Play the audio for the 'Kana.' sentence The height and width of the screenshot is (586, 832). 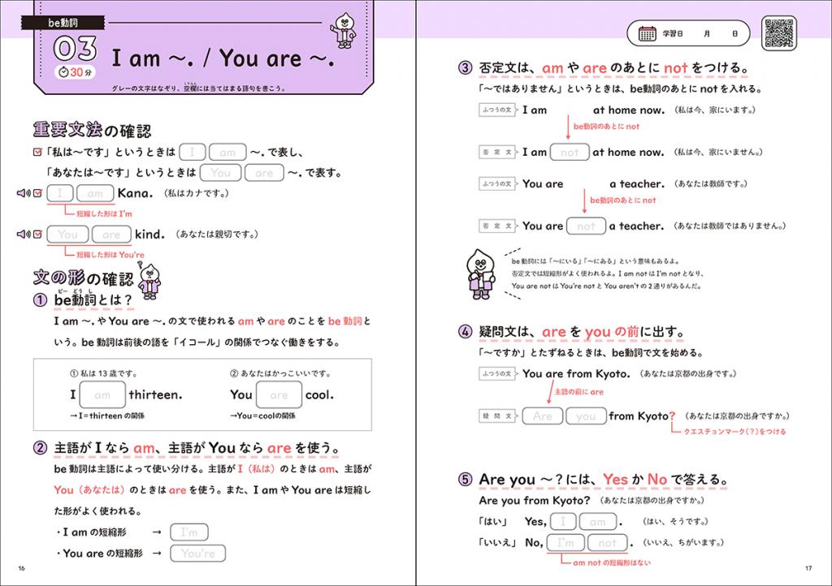click(x=24, y=193)
